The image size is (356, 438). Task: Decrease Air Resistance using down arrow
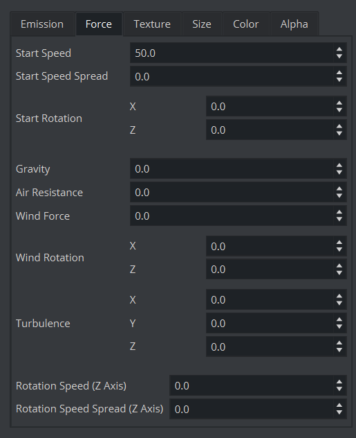[339, 195]
